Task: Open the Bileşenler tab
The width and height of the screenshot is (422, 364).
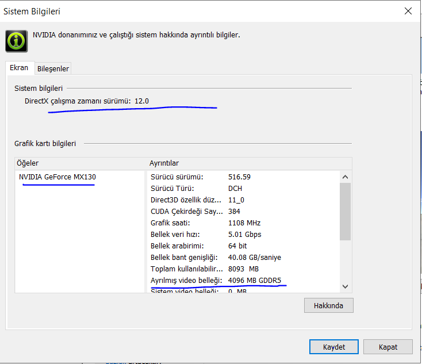Action: (x=53, y=68)
